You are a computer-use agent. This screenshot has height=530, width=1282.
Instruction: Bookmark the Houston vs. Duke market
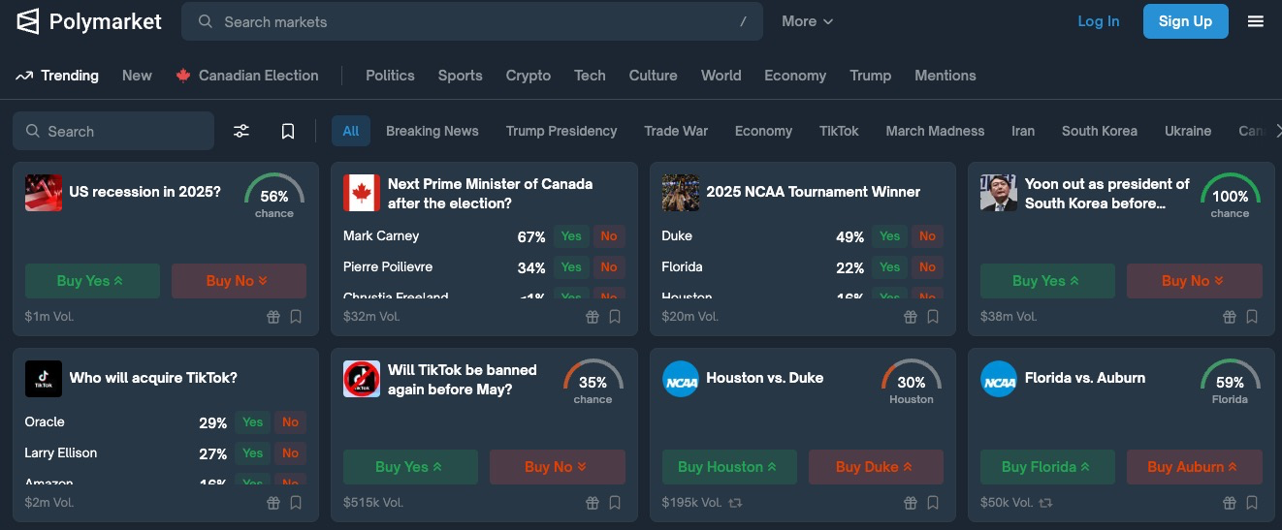933,503
